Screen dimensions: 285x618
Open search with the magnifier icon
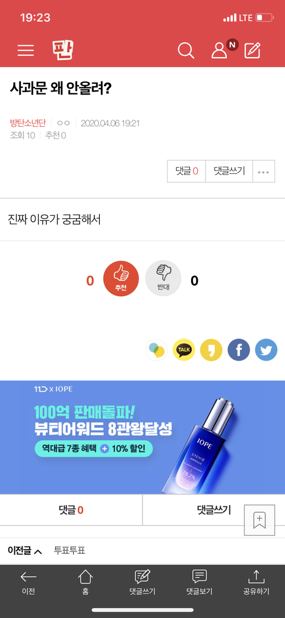coord(186,51)
